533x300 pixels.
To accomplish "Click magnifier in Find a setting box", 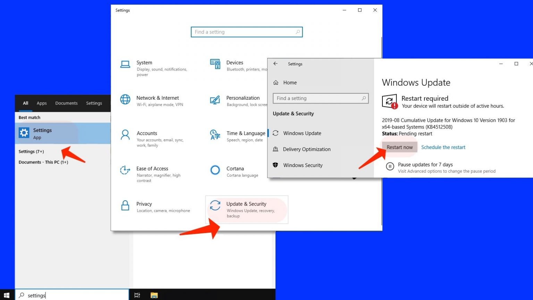I will pyautogui.click(x=298, y=32).
